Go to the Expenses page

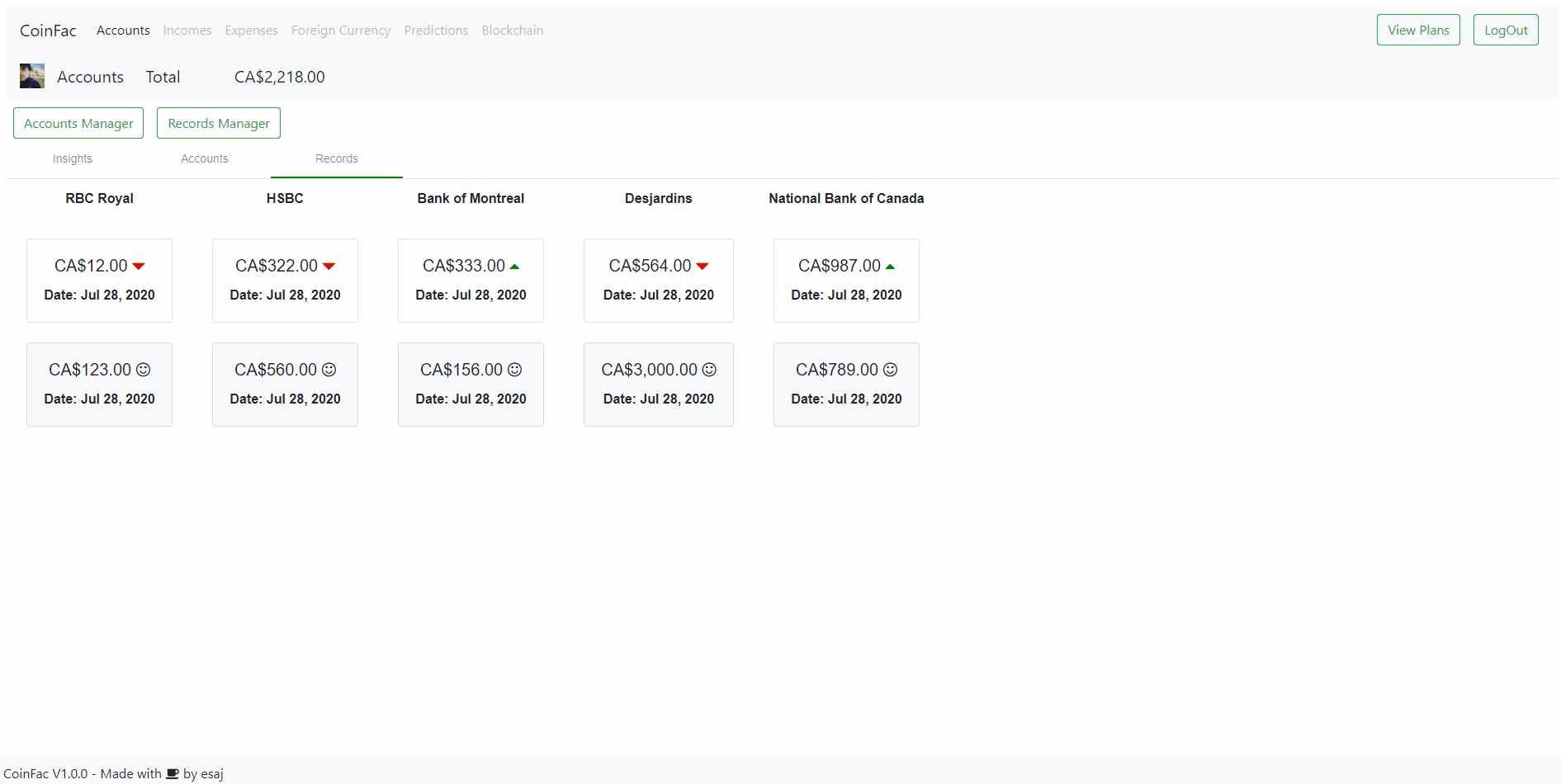tap(252, 31)
